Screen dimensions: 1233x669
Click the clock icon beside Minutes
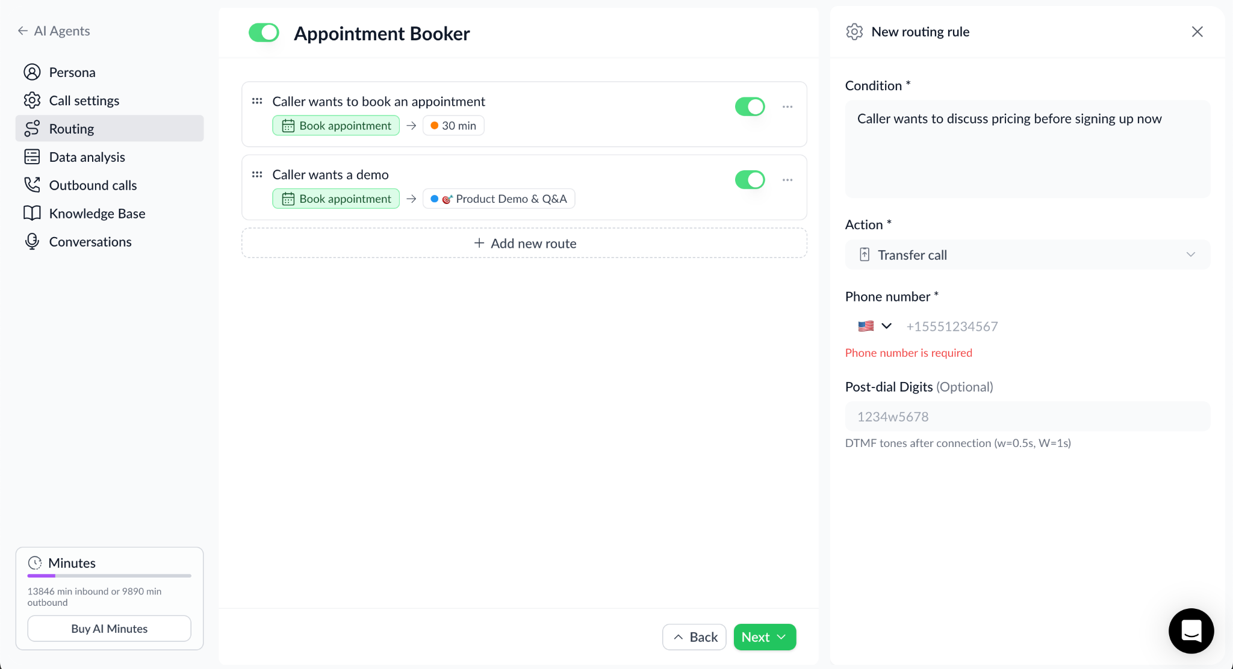coord(35,563)
